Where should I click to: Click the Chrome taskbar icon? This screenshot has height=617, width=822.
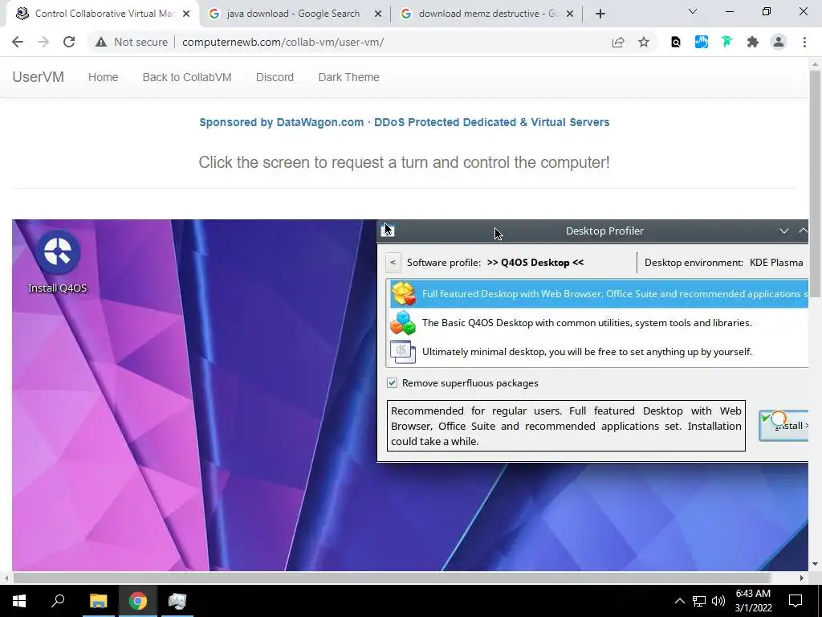tap(138, 601)
